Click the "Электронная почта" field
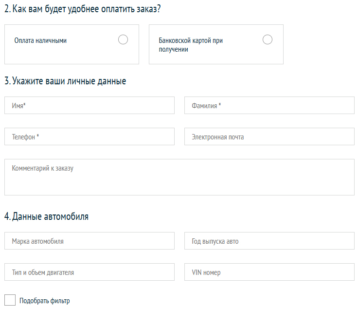This screenshot has height=310, width=358. (x=269, y=136)
